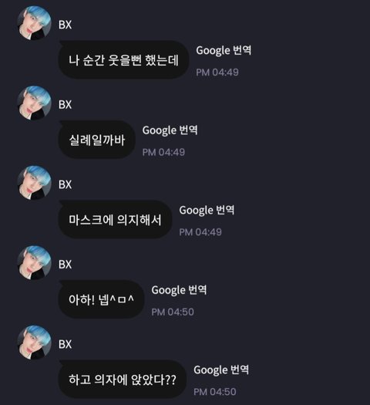Viewport: 370px width, 405px height.
Task: Select the 실례일까바 message bubble
Action: pos(97,140)
